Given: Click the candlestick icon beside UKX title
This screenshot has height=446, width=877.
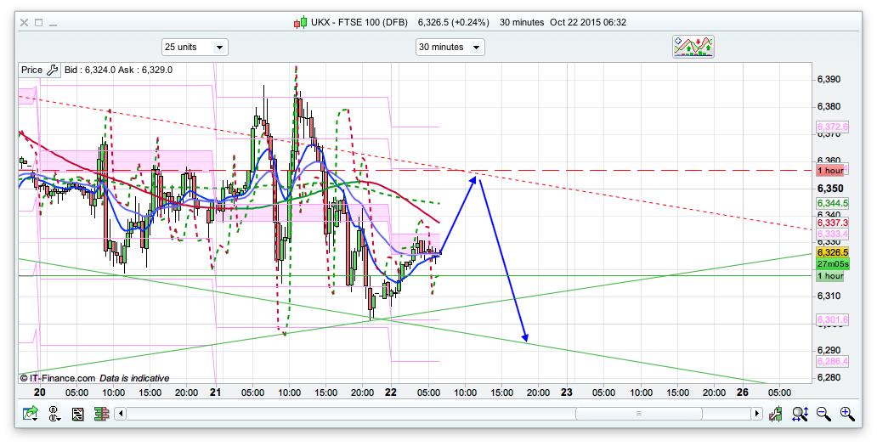Looking at the screenshot, I should [x=300, y=22].
